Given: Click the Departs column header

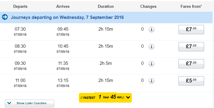Looking at the screenshot, I should click(x=20, y=6).
